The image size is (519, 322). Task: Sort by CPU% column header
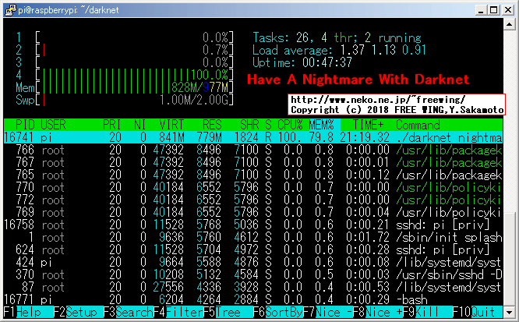(291, 125)
